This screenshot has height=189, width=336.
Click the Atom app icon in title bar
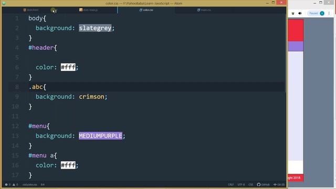[4, 3]
